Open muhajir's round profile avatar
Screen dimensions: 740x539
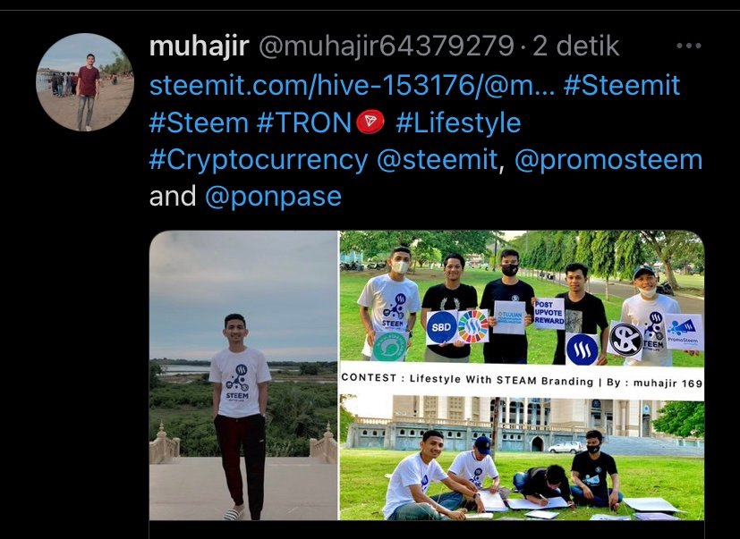click(x=85, y=82)
